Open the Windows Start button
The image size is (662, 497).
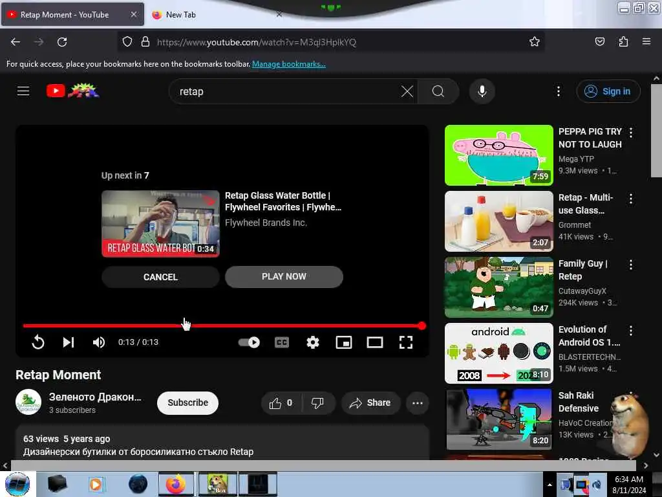point(17,484)
